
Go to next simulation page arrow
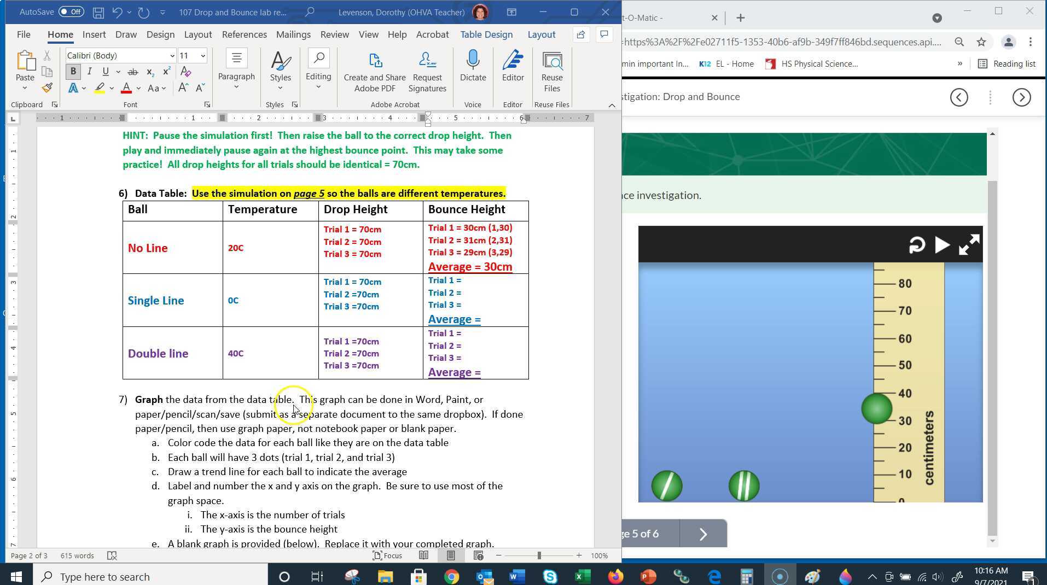click(703, 534)
